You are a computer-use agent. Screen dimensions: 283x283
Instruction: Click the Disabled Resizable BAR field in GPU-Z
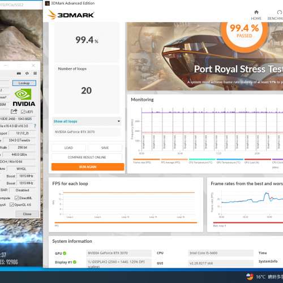(23, 190)
